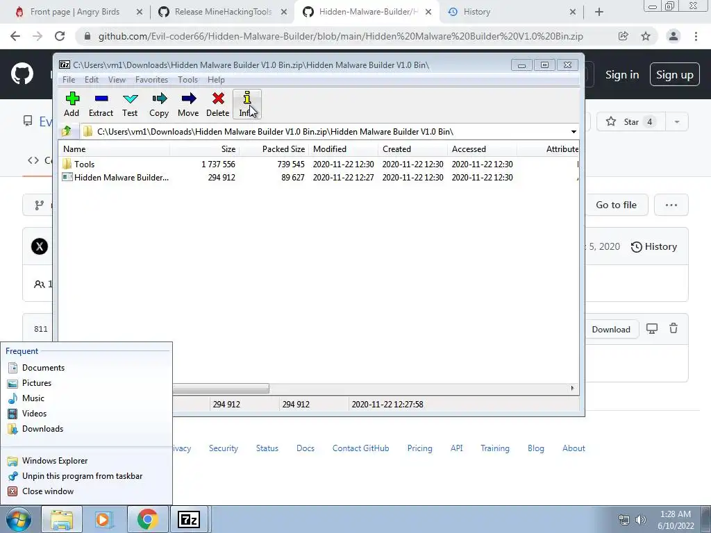Open the Favorites menu

[x=151, y=80]
